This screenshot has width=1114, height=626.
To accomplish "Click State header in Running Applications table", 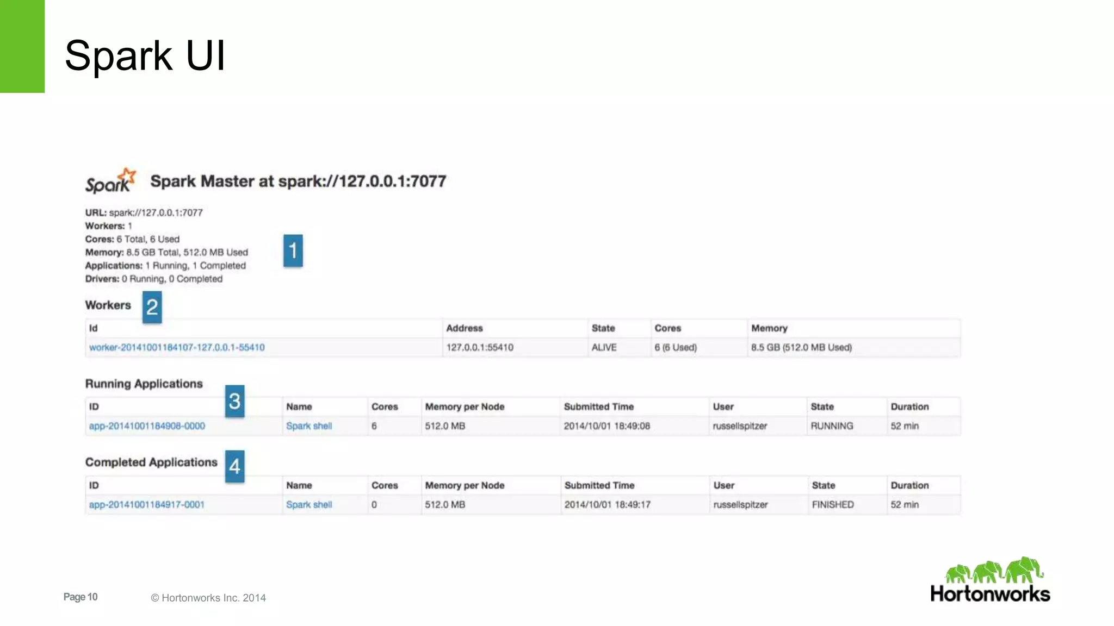I will click(x=822, y=406).
